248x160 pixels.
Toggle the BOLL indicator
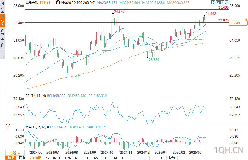(135, 158)
